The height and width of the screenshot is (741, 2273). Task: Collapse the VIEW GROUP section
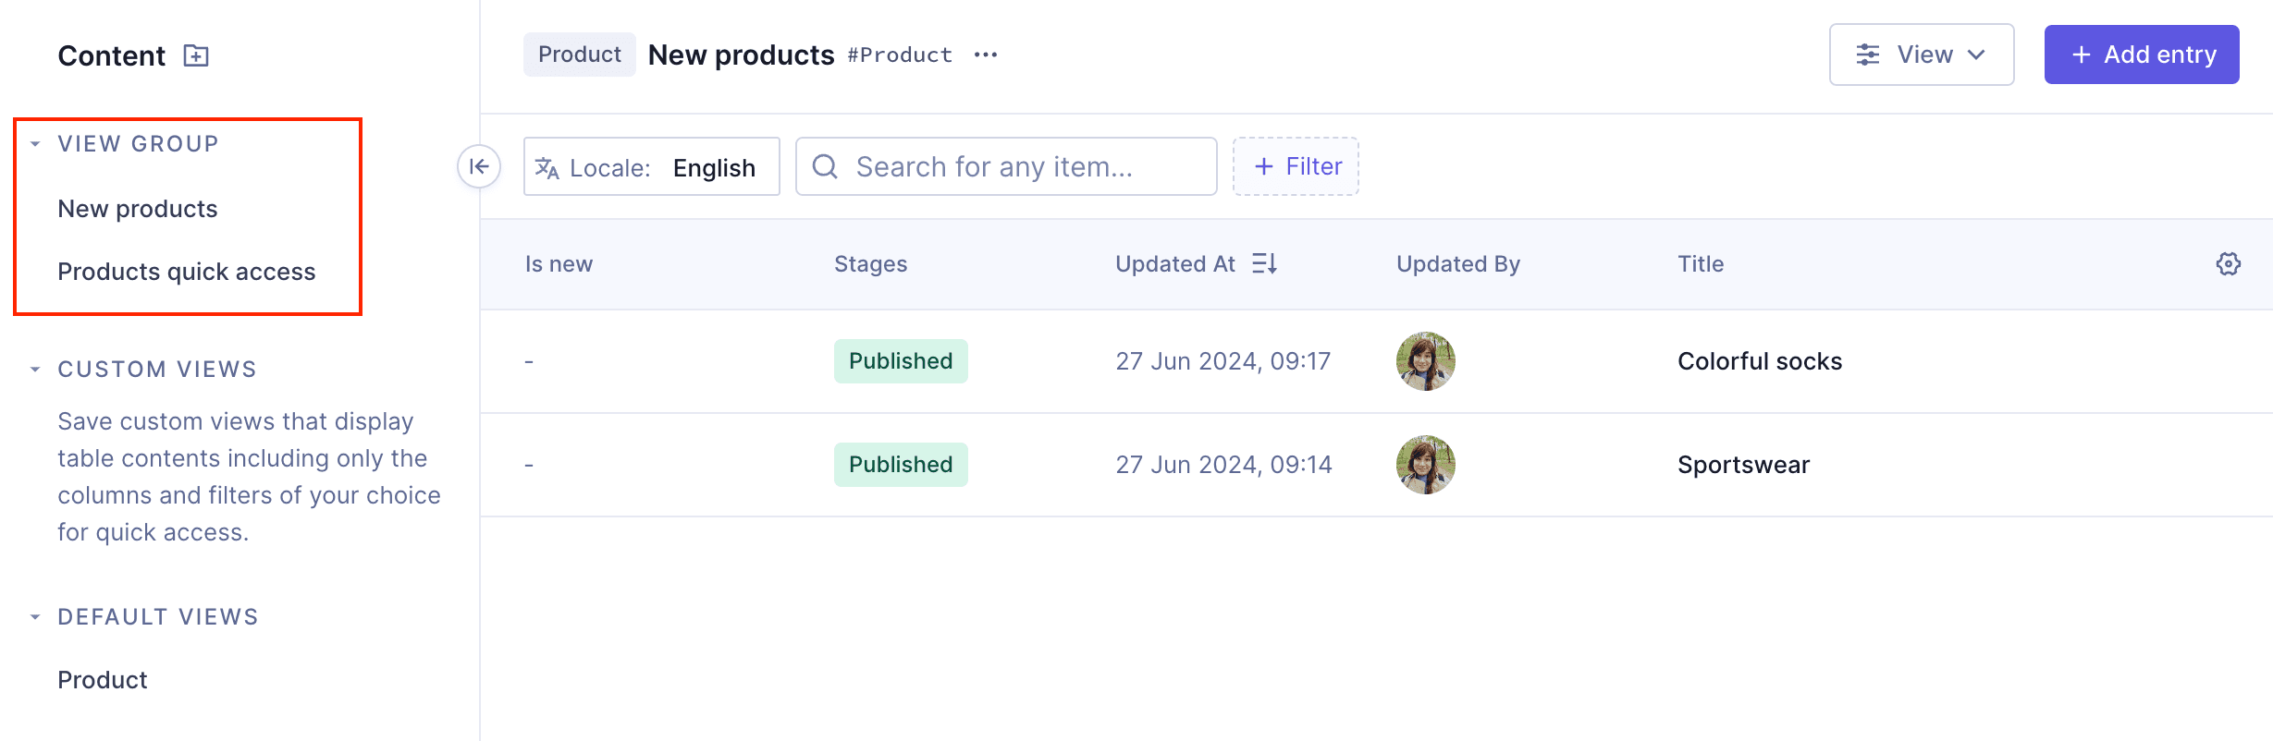tap(33, 142)
